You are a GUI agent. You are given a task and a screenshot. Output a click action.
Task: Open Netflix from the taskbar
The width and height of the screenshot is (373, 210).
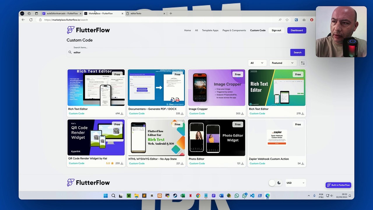190,196
